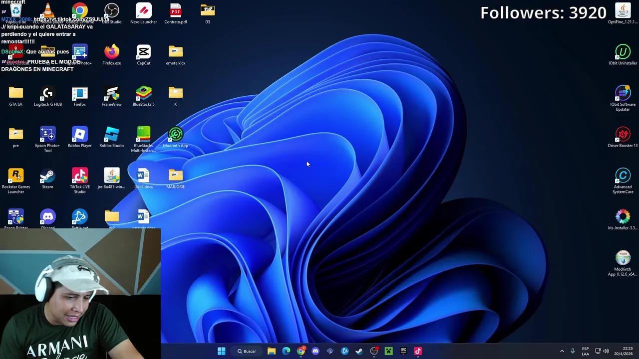Image resolution: width=639 pixels, height=359 pixels.
Task: Open the network status tray icon
Action: pos(598,351)
